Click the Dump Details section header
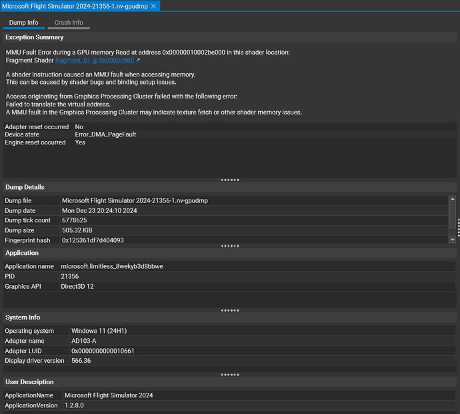 230,187
